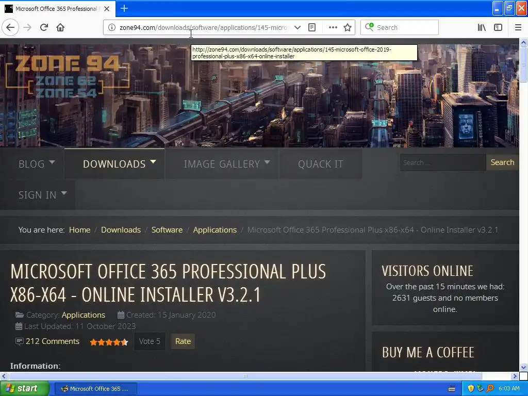528x396 pixels.
Task: Show site information for zone94.com
Action: click(111, 27)
